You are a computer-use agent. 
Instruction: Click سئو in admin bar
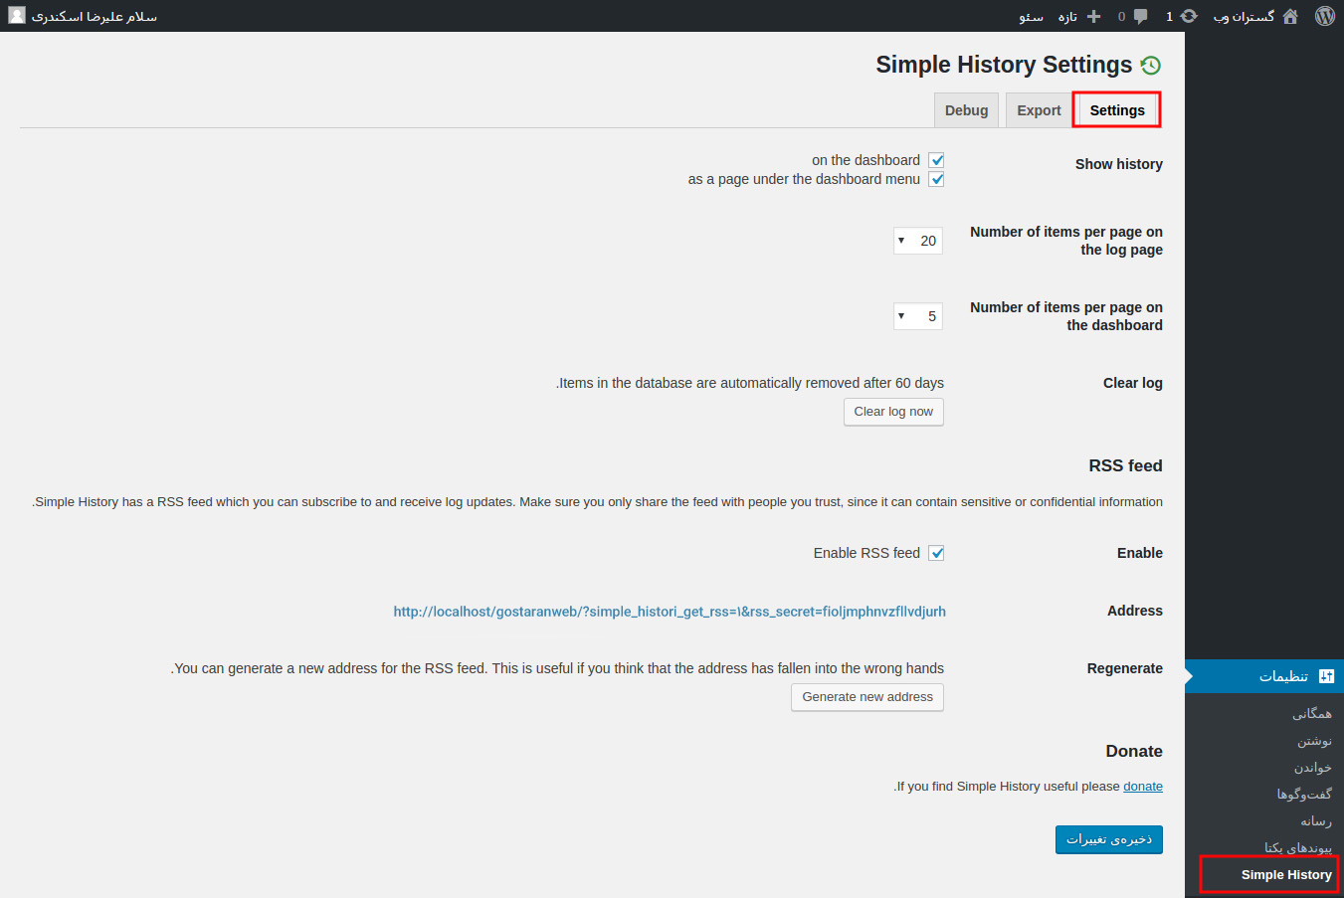tap(1032, 16)
